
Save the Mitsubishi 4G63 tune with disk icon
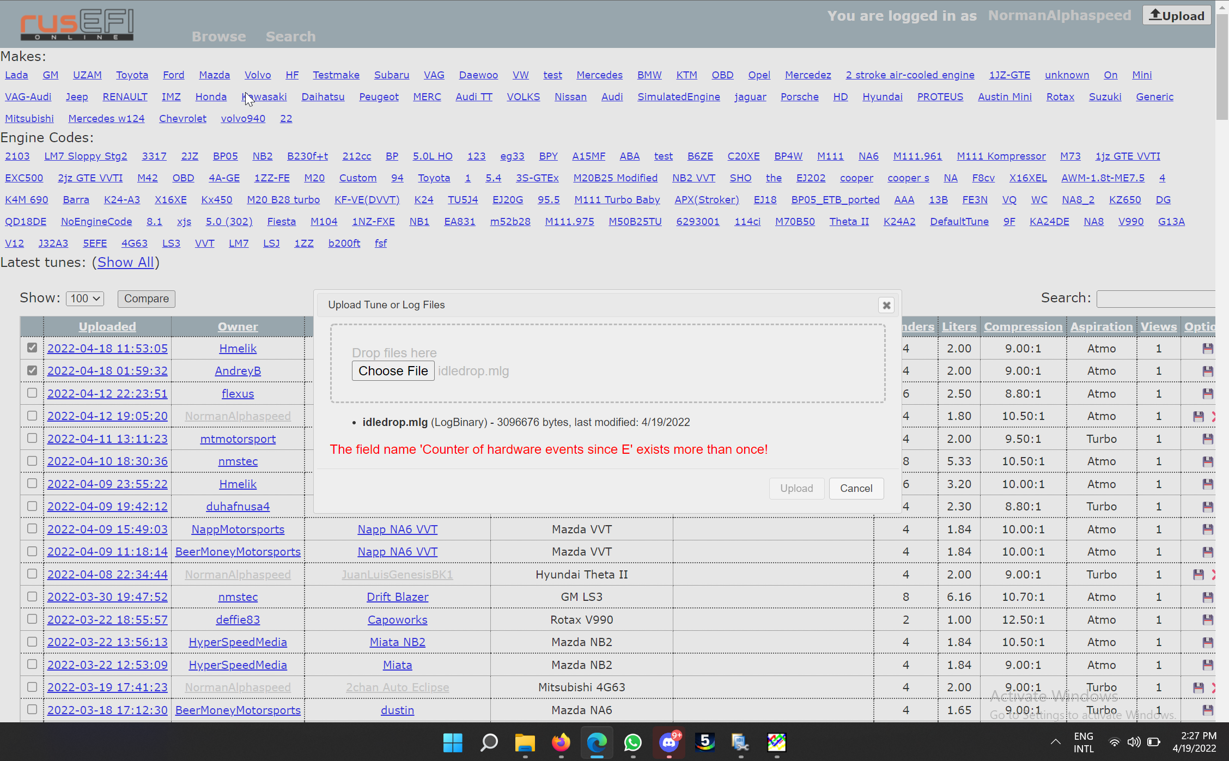tap(1198, 687)
